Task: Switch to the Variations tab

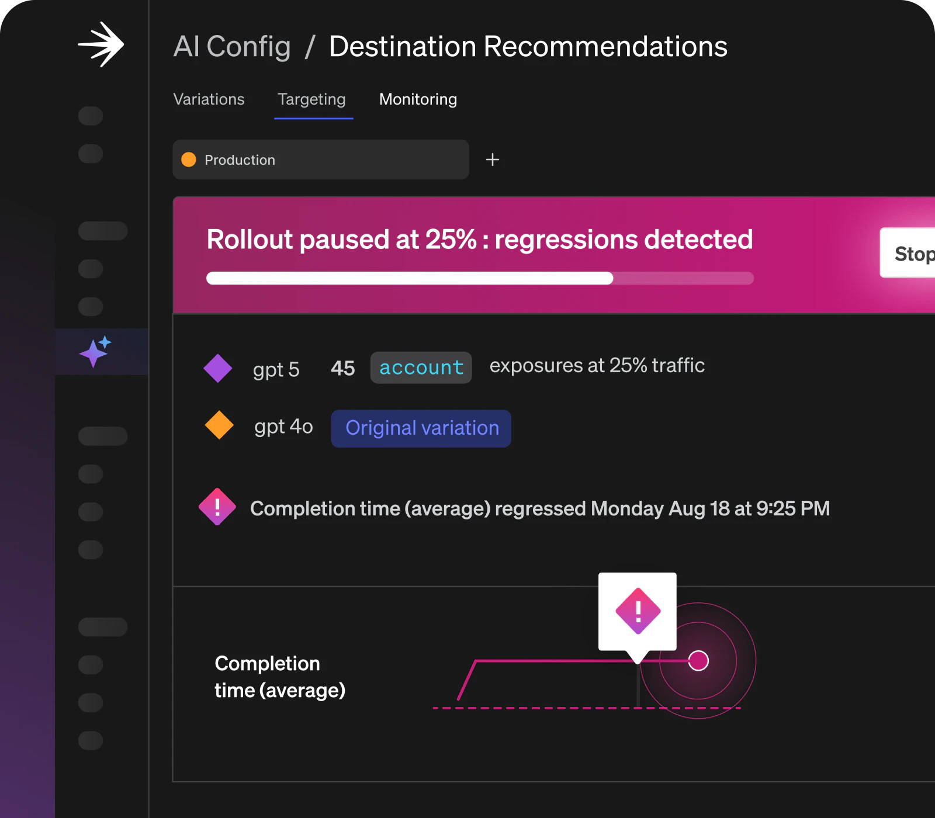Action: click(209, 99)
